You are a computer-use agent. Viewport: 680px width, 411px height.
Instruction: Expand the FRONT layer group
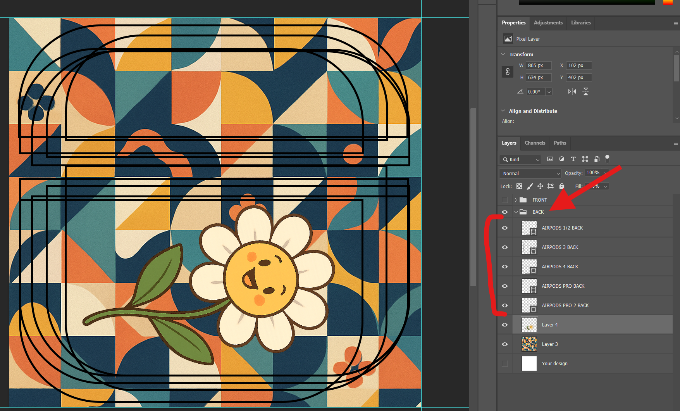[516, 200]
